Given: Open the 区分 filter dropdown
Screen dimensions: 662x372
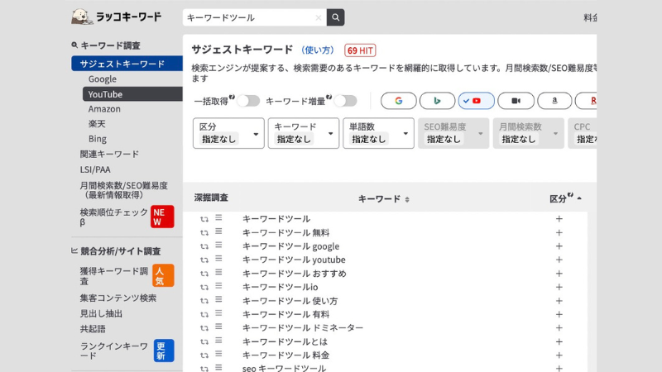Looking at the screenshot, I should tap(228, 133).
